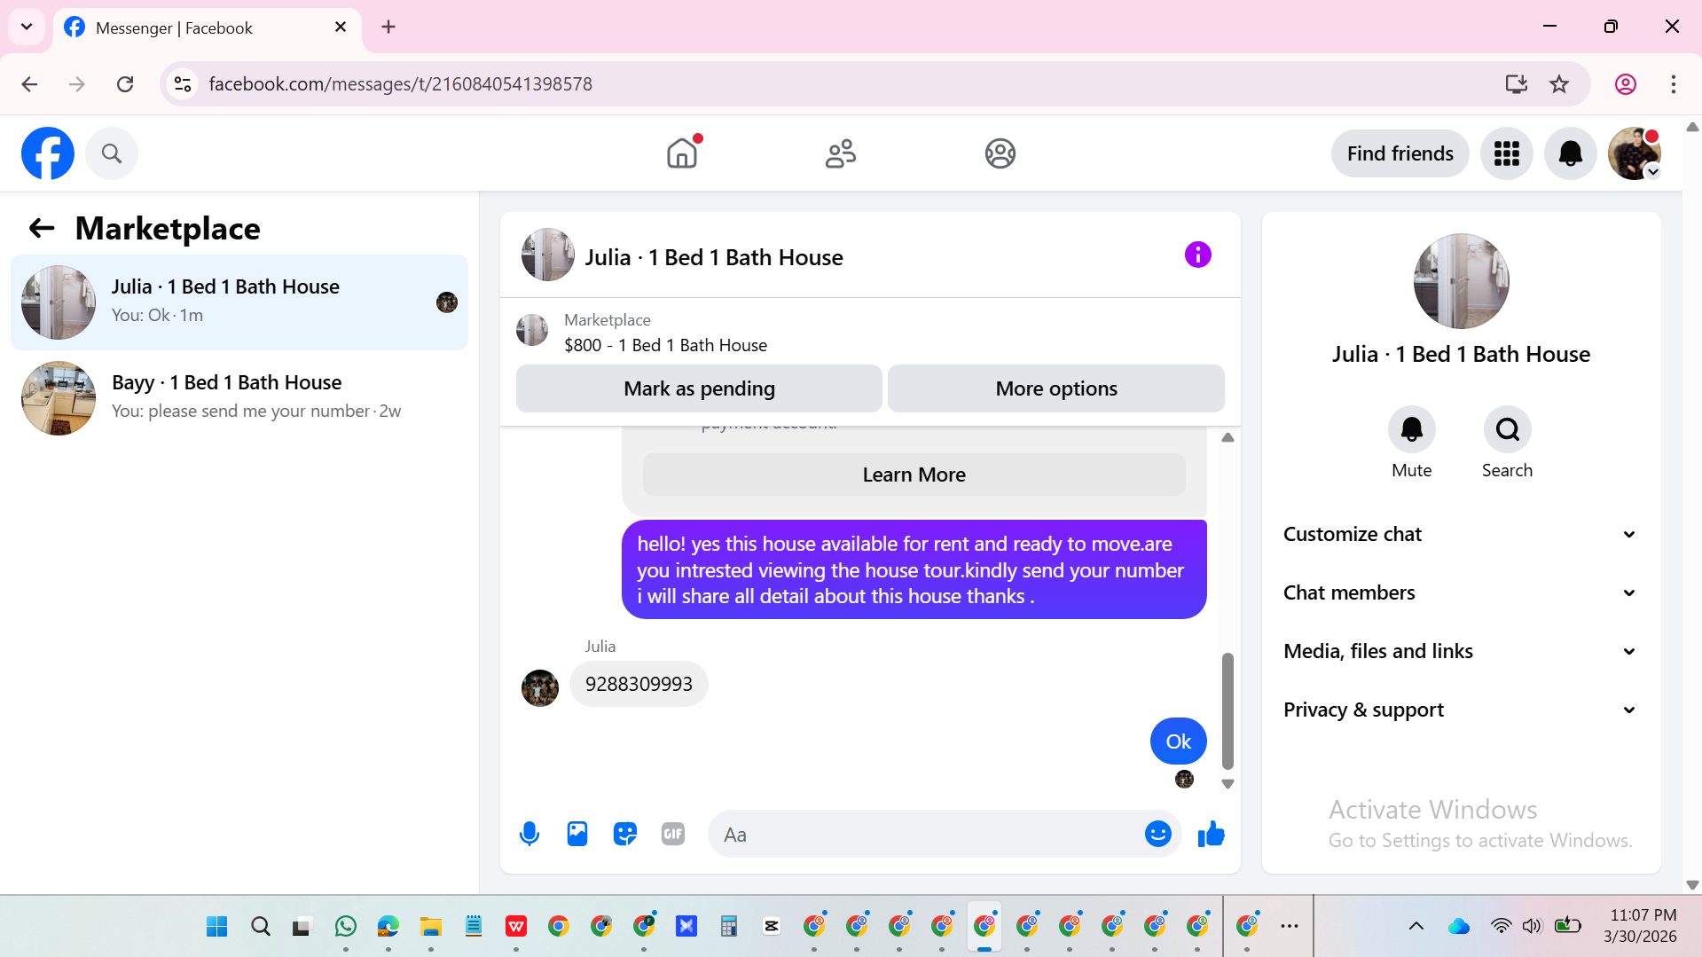This screenshot has height=957, width=1702.
Task: Expand Privacy & support section
Action: [1461, 710]
